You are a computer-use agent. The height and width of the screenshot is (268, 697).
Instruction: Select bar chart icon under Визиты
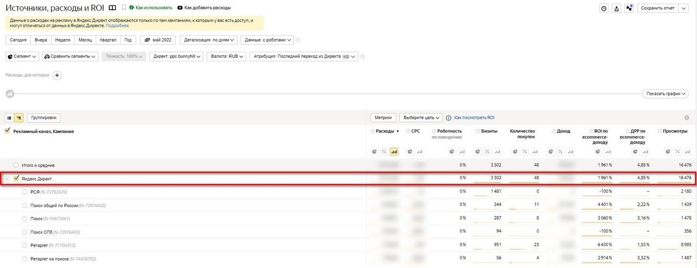click(498, 152)
